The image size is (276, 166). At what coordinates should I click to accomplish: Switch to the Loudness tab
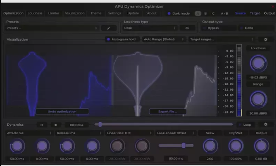click(35, 13)
